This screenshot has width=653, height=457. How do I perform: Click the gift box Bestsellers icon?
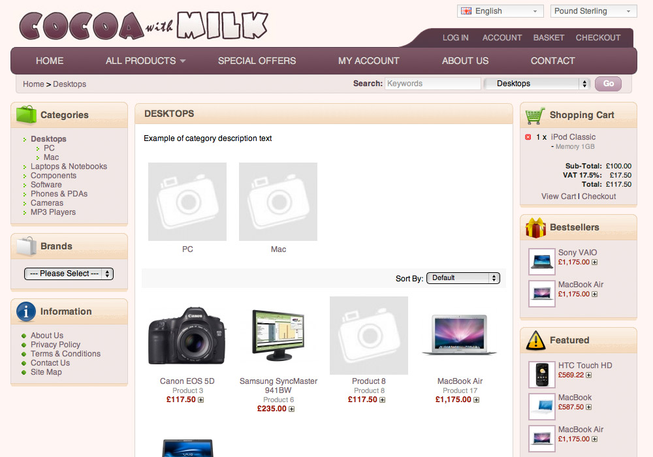(535, 228)
